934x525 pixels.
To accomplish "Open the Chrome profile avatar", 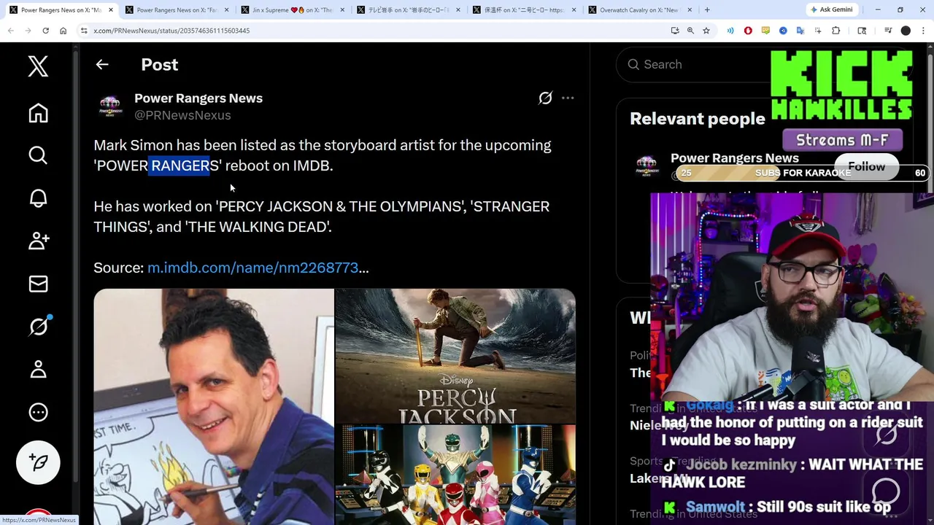I will 906,31.
